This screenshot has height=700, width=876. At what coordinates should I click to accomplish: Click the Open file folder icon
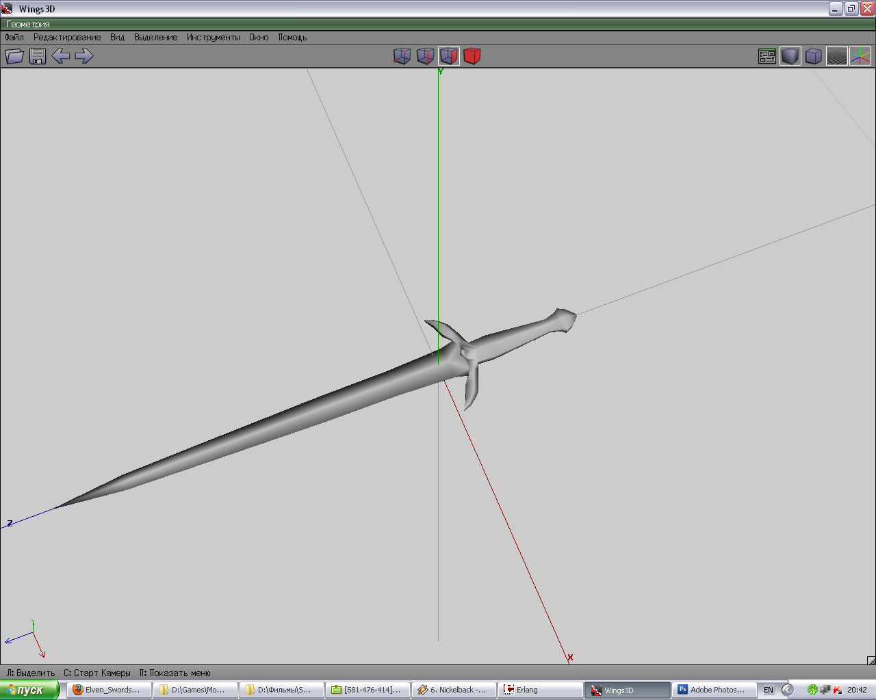point(14,56)
